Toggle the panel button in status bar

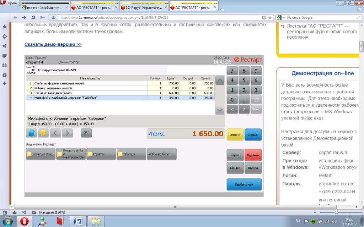coord(5,212)
